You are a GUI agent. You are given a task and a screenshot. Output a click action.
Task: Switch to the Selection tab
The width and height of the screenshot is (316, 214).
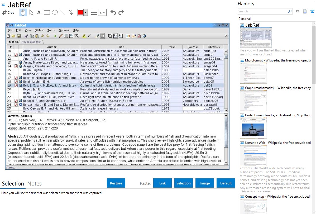coord(13,184)
